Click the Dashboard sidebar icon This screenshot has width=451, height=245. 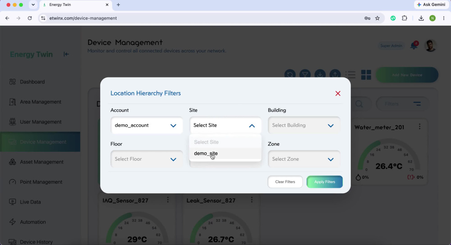[x=12, y=82]
